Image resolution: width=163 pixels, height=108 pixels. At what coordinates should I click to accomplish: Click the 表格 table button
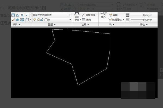(86, 20)
